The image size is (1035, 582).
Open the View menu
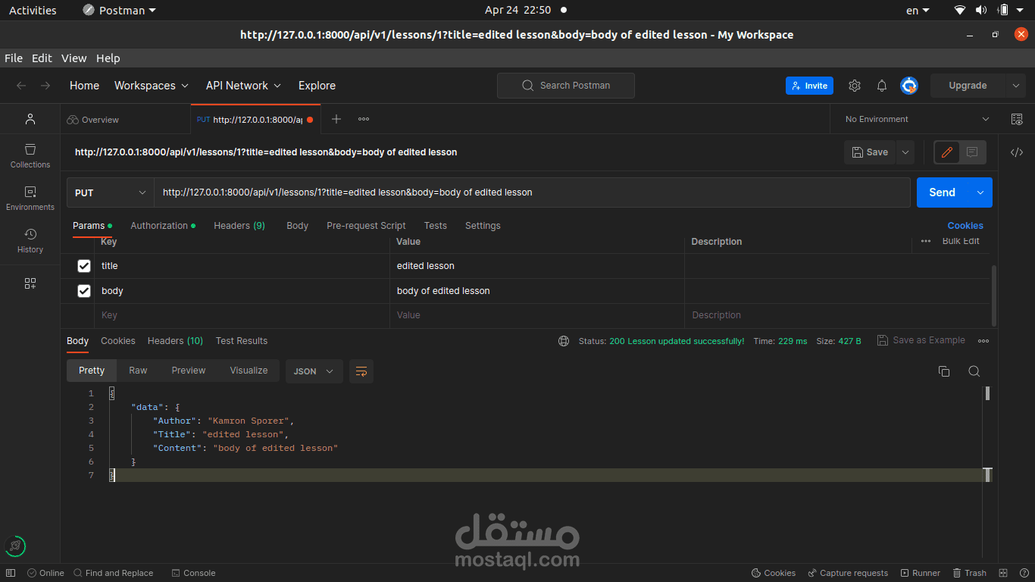[x=74, y=58]
